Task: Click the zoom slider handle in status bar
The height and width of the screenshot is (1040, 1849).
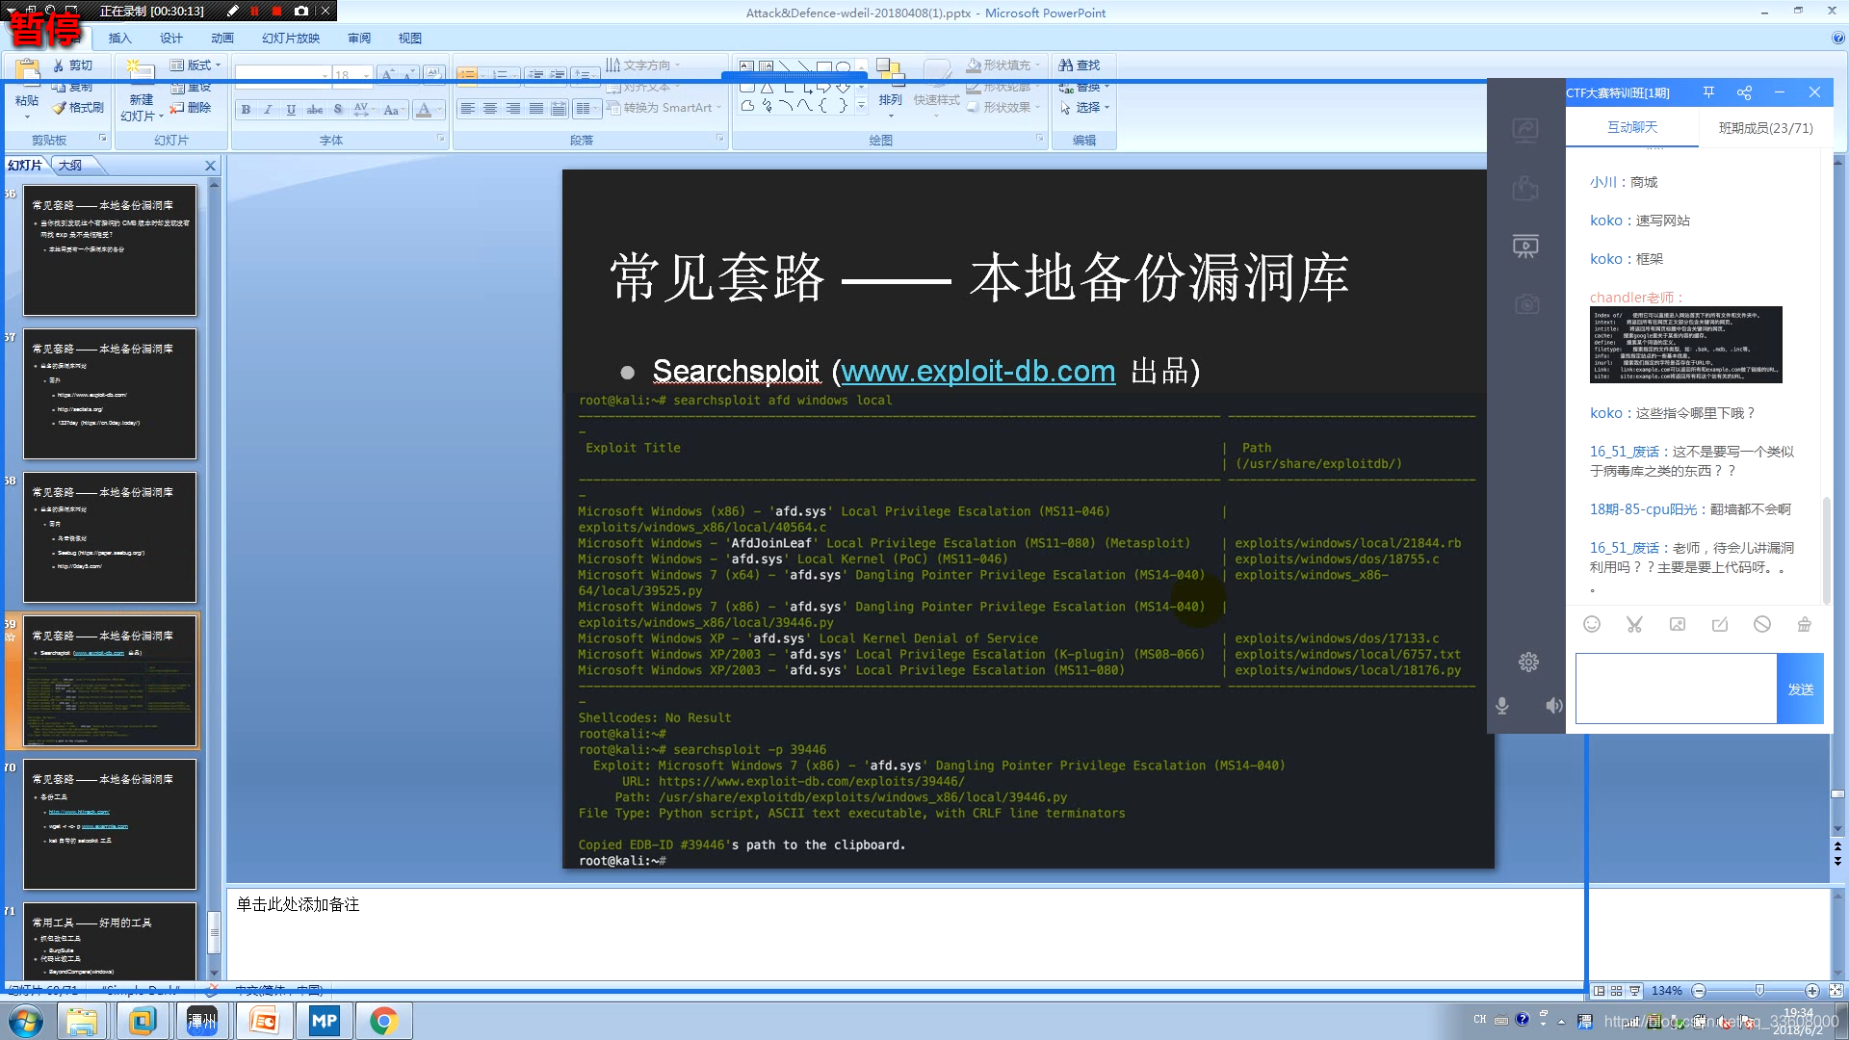Action: pos(1759,991)
